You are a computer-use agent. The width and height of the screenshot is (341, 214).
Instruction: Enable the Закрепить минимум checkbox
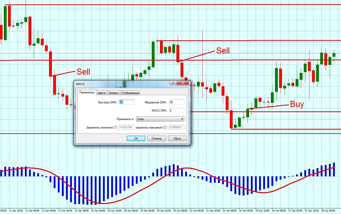[115, 127]
